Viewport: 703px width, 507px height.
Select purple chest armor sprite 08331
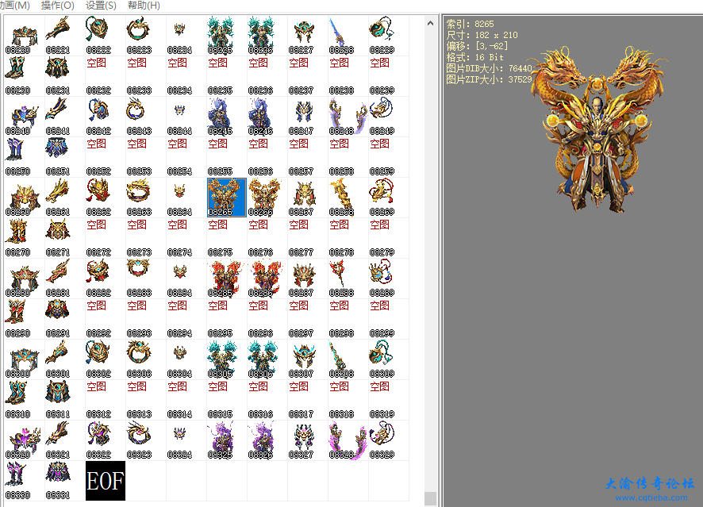pyautogui.click(x=64, y=481)
